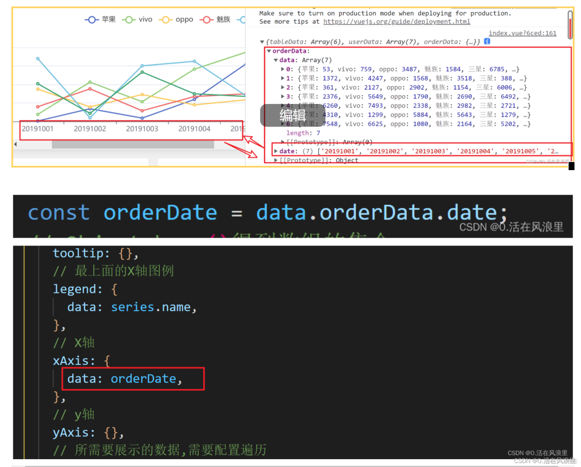Click the 编辑 overlay button
This screenshot has height=467, width=581.
pyautogui.click(x=292, y=116)
